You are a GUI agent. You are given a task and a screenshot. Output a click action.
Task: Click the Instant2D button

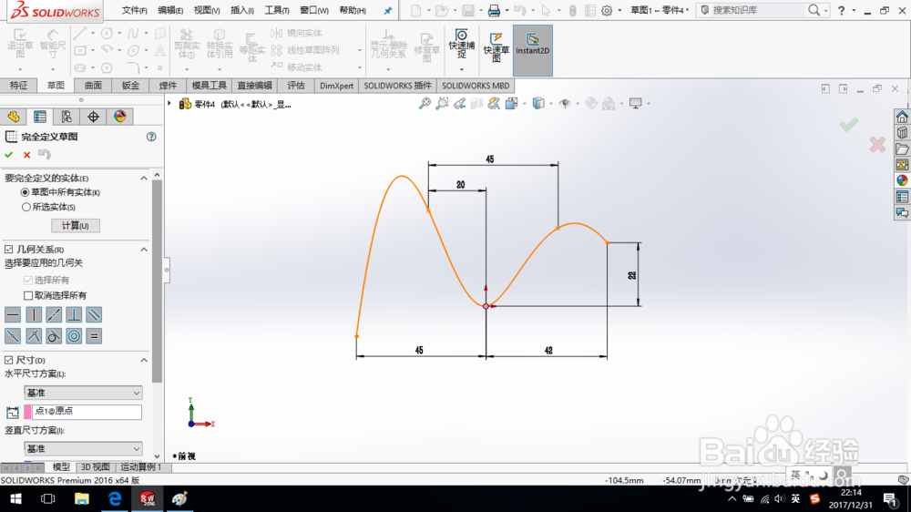pos(533,50)
